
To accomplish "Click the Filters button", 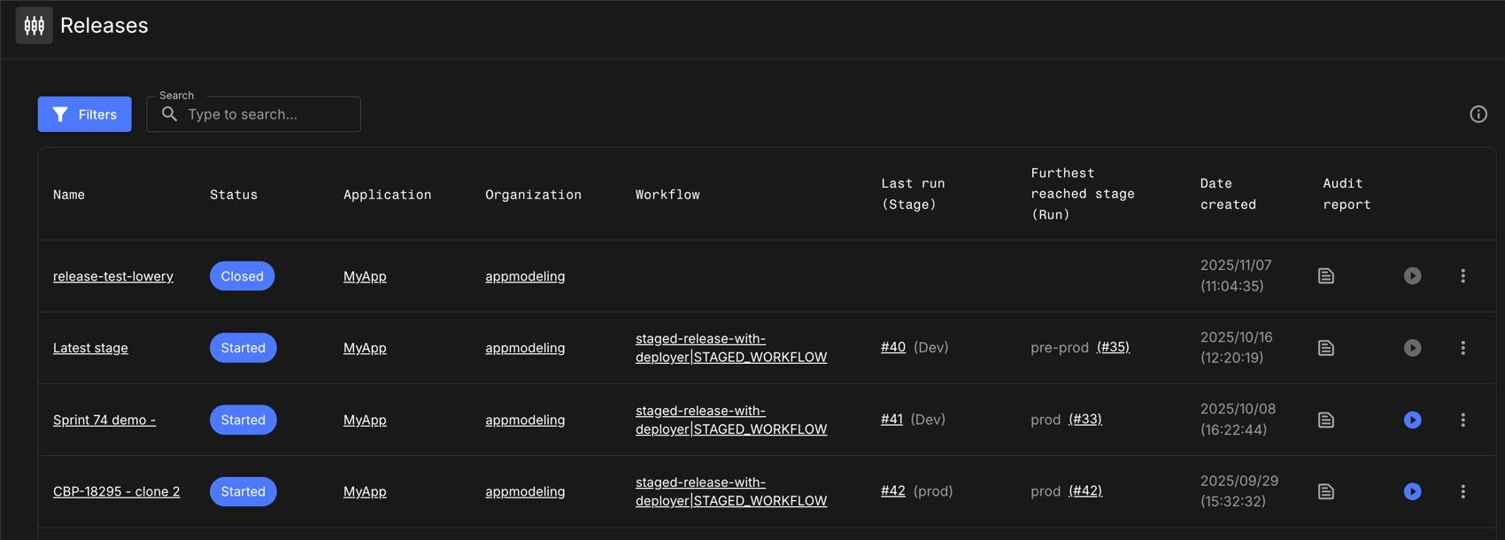I will coord(84,113).
